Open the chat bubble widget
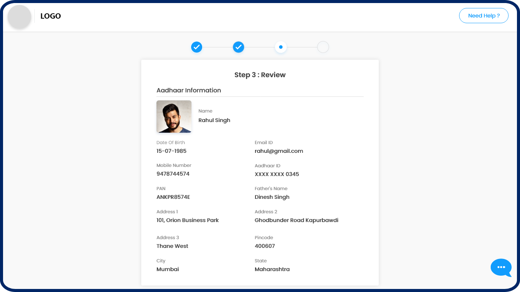520x292 pixels. pyautogui.click(x=501, y=267)
